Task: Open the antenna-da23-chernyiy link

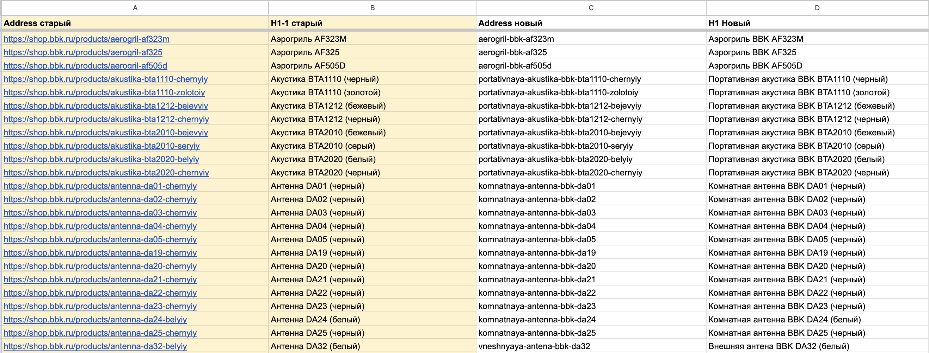Action: [x=100, y=306]
